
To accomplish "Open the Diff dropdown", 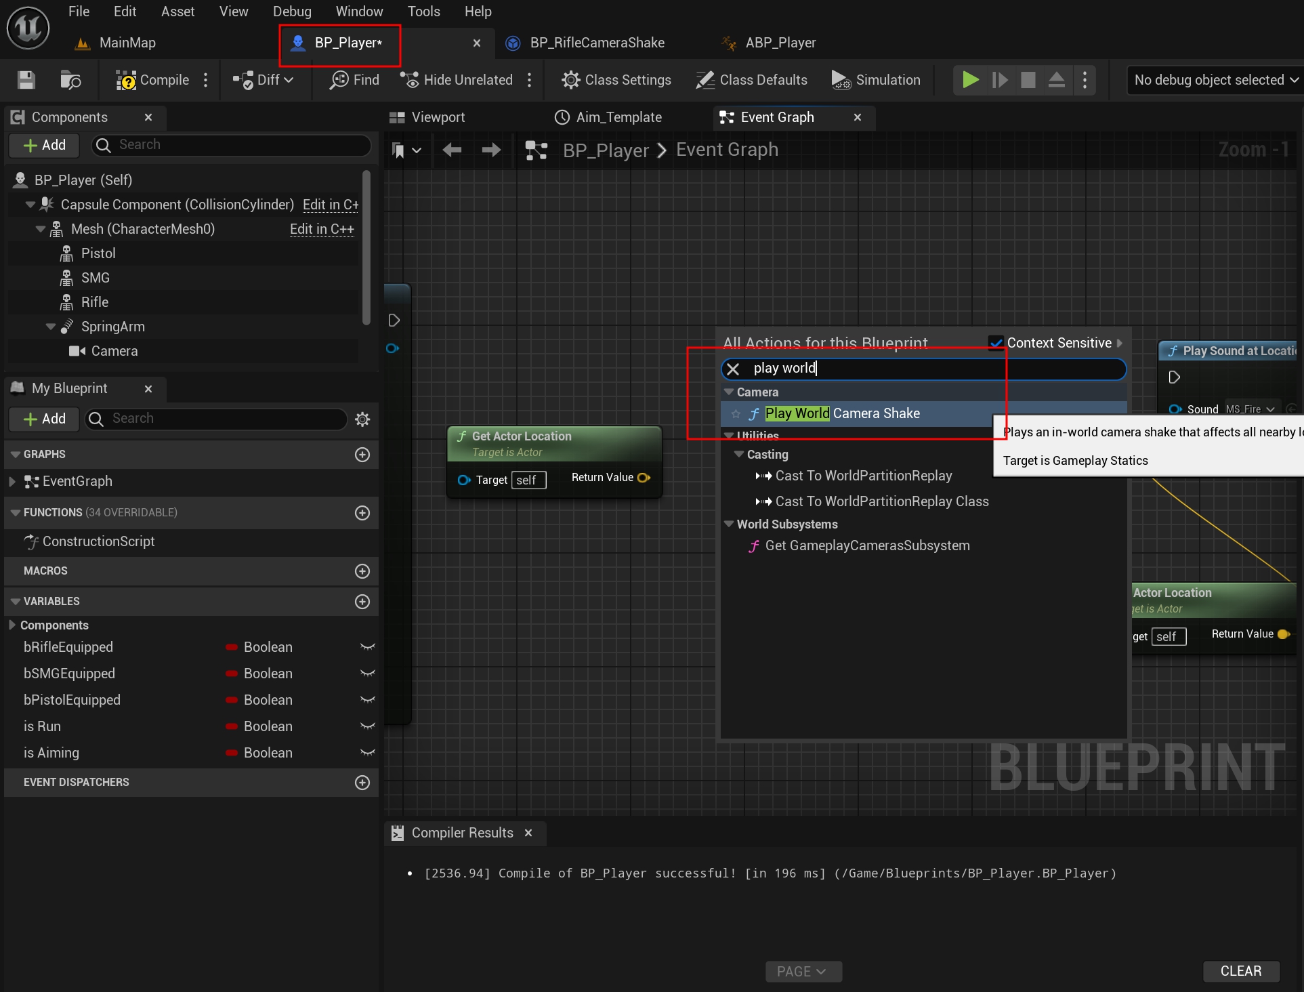I will click(x=263, y=80).
